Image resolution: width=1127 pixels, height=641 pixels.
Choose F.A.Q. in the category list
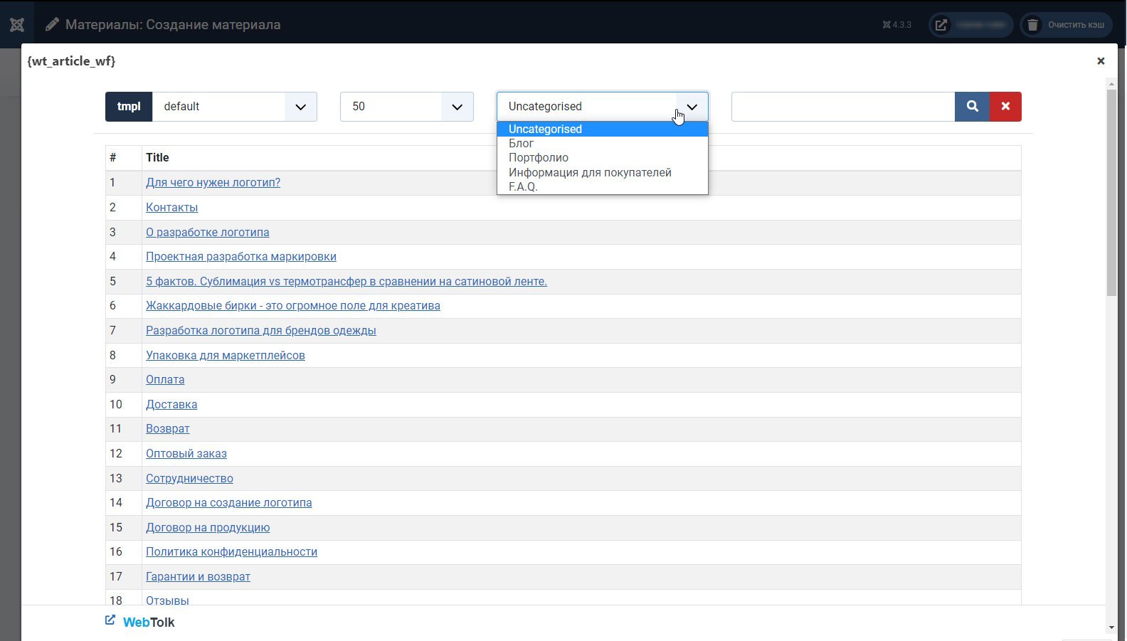coord(523,187)
